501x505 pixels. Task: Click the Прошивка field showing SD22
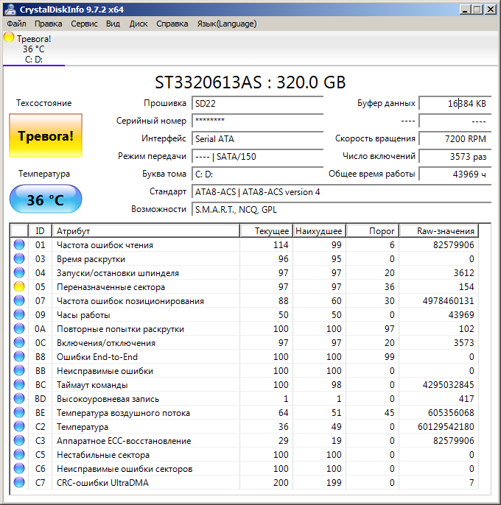(x=257, y=103)
